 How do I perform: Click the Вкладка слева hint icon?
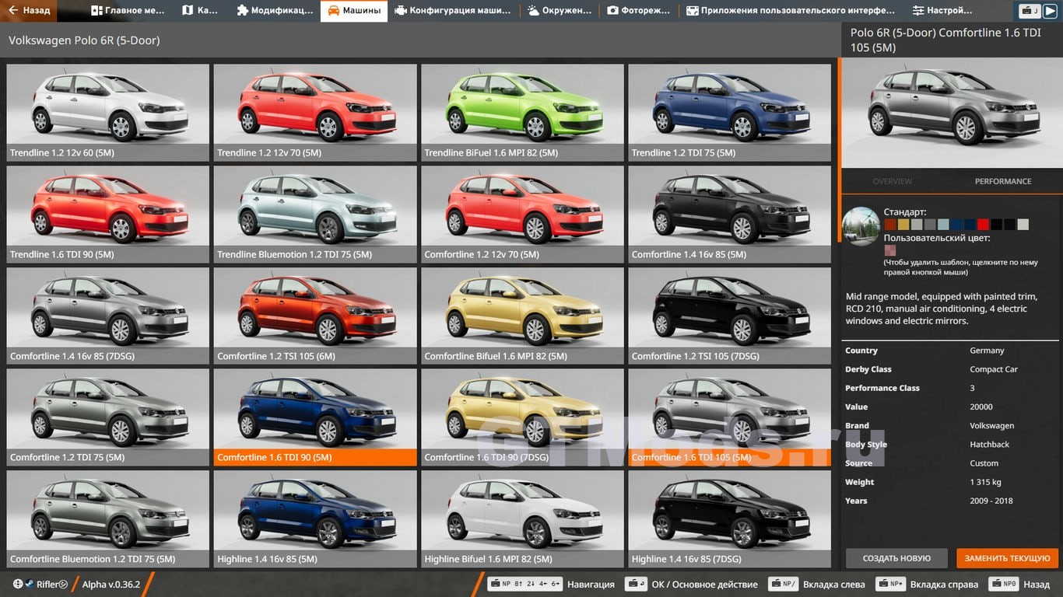(784, 584)
